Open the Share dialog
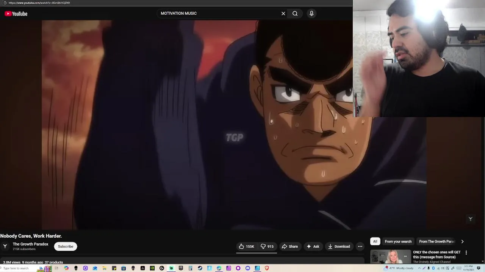The image size is (485, 272). pos(290,246)
